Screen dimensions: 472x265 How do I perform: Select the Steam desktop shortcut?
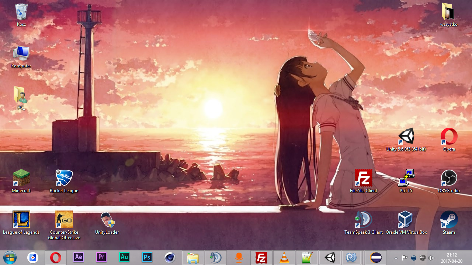click(449, 220)
